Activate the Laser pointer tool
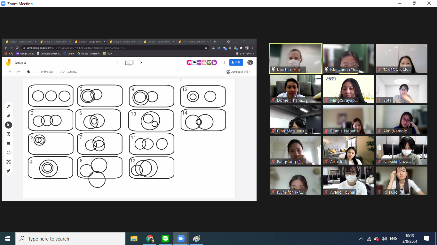Image resolution: width=437 pixels, height=245 pixels. (9, 171)
